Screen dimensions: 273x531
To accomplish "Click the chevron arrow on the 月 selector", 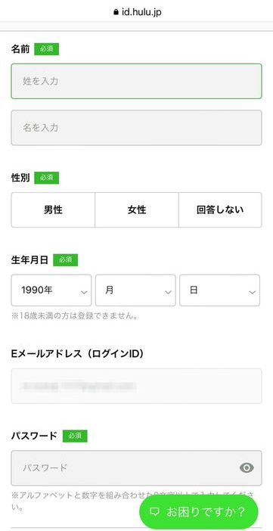I will [x=168, y=292].
